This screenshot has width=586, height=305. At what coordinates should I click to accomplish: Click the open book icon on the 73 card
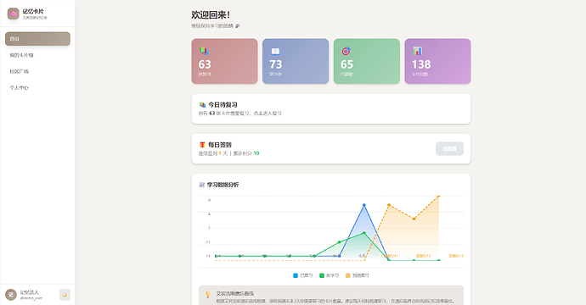tap(275, 51)
